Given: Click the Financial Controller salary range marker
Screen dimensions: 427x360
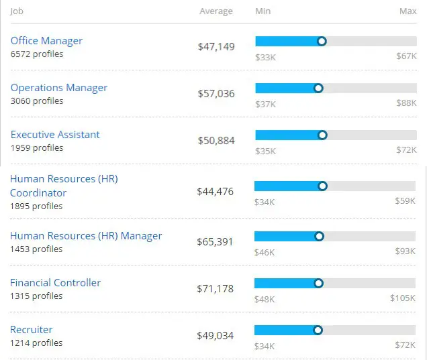Looking at the screenshot, I should pos(319,283).
